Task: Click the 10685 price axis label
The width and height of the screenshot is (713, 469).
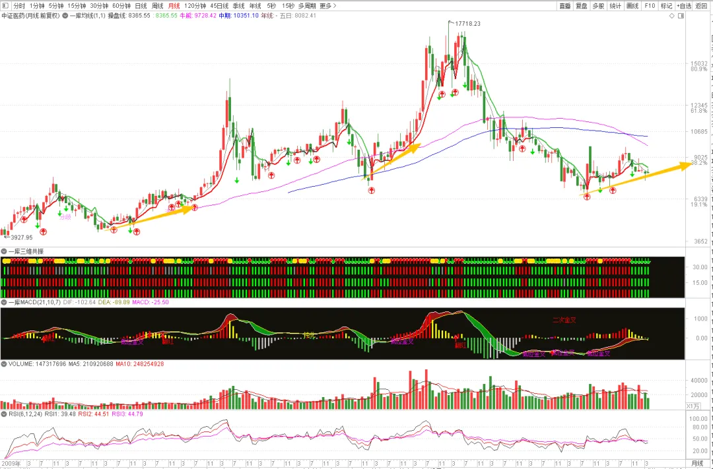Action: (x=699, y=132)
